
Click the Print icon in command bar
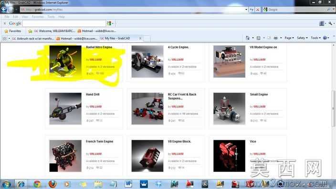(x=275, y=38)
